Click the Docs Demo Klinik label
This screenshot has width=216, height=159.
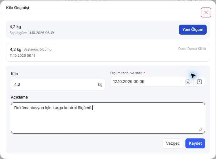click(192, 49)
